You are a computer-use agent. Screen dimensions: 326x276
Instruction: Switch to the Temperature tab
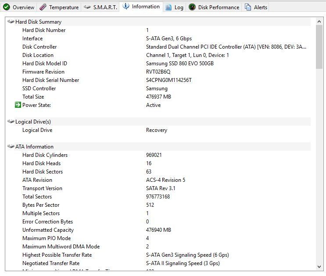[64, 7]
